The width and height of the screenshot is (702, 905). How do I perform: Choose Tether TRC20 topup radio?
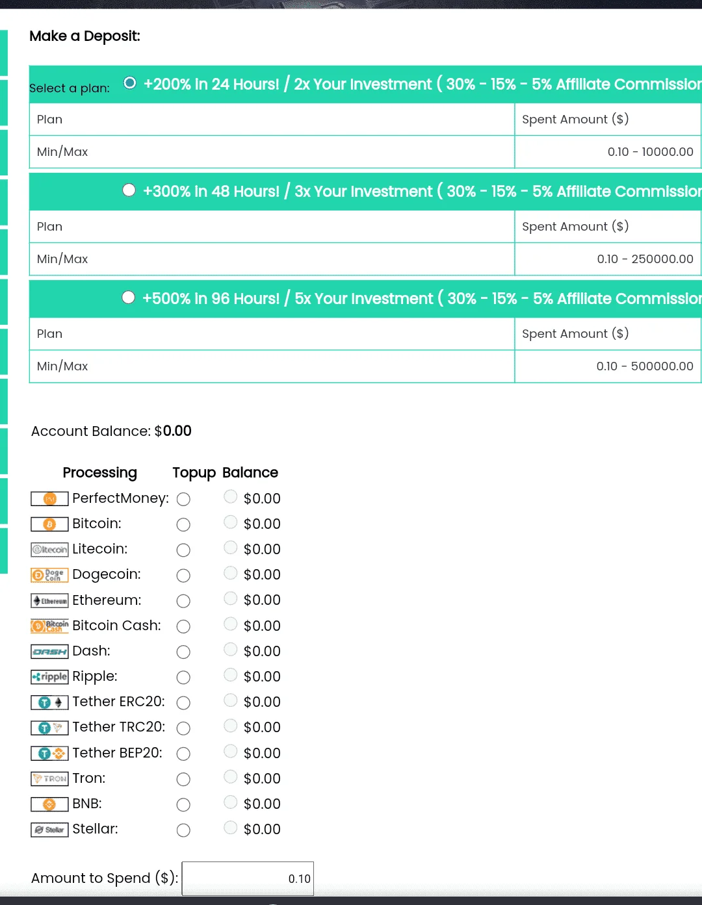(183, 728)
